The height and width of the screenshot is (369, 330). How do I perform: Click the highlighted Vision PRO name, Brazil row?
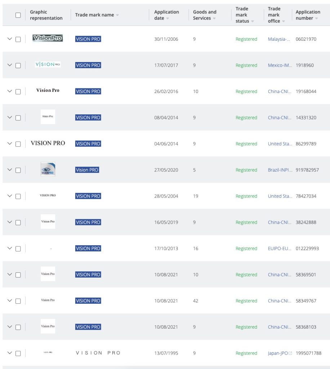coord(87,170)
